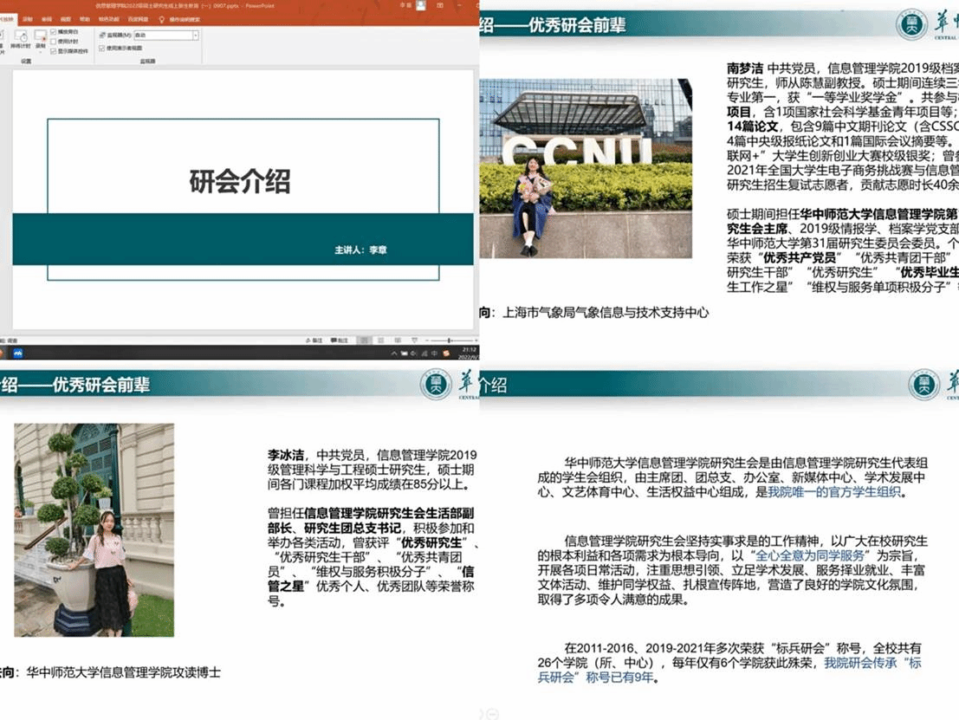Click the Record slide show icon
Viewport: 959px width, 720px height.
[40, 36]
